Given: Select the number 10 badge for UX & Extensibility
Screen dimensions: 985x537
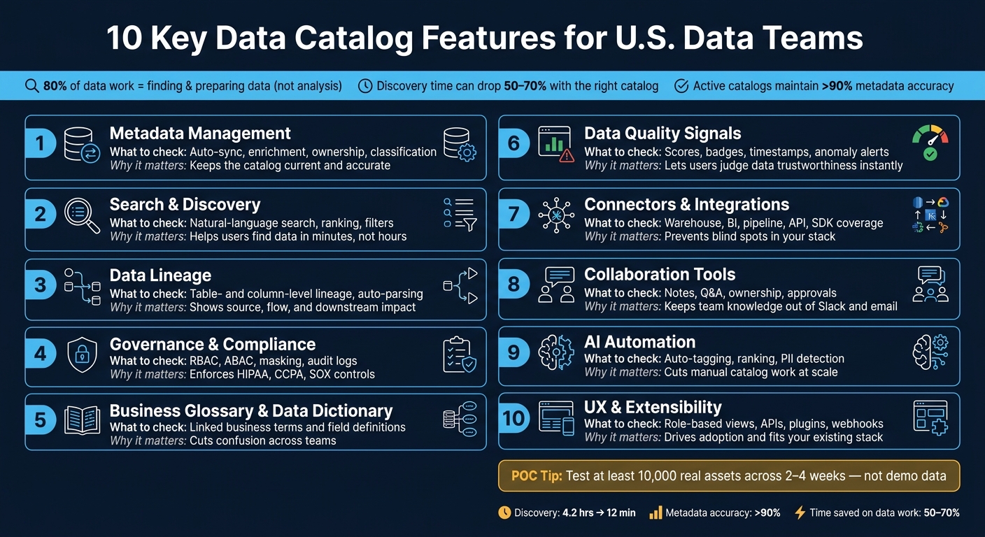Looking at the screenshot, I should tap(514, 418).
